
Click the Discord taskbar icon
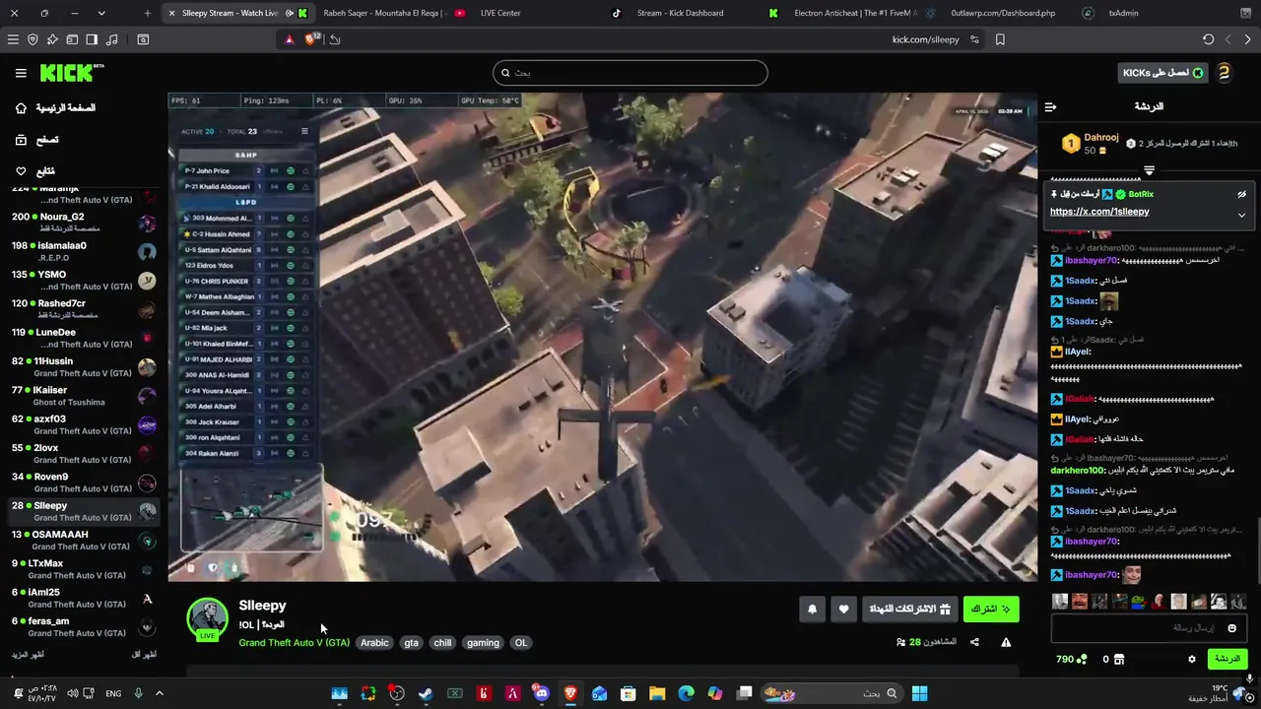coord(541,693)
